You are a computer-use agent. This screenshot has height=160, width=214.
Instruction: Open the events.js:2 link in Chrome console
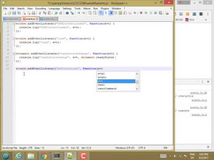pyautogui.click(x=199, y=100)
